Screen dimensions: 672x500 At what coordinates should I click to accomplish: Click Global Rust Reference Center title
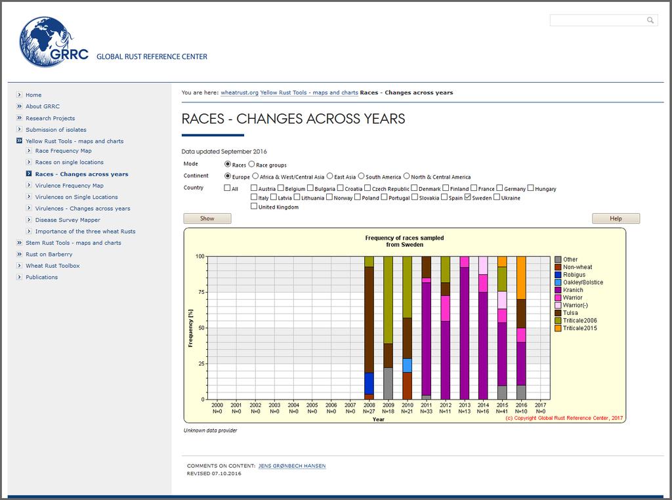click(x=152, y=56)
